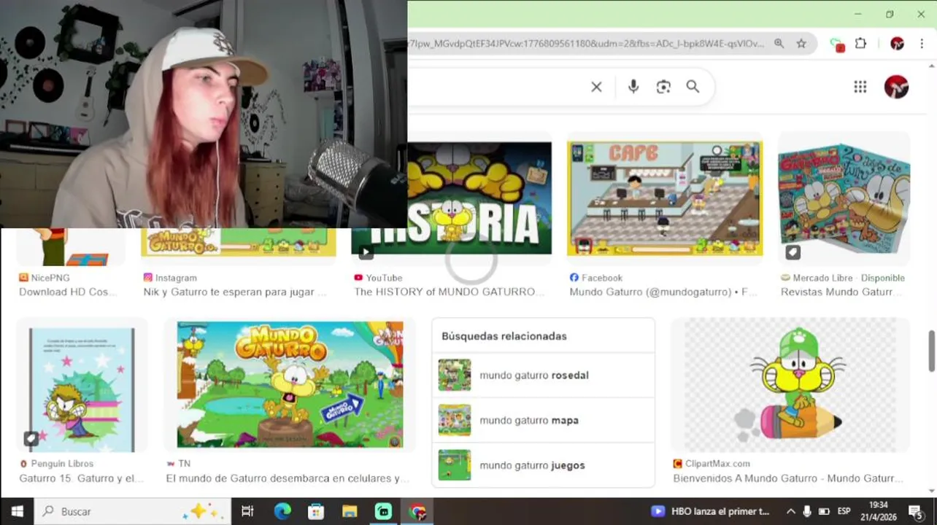This screenshot has height=525, width=937.
Task: Click the taskbar Buscar search box
Action: (x=133, y=511)
